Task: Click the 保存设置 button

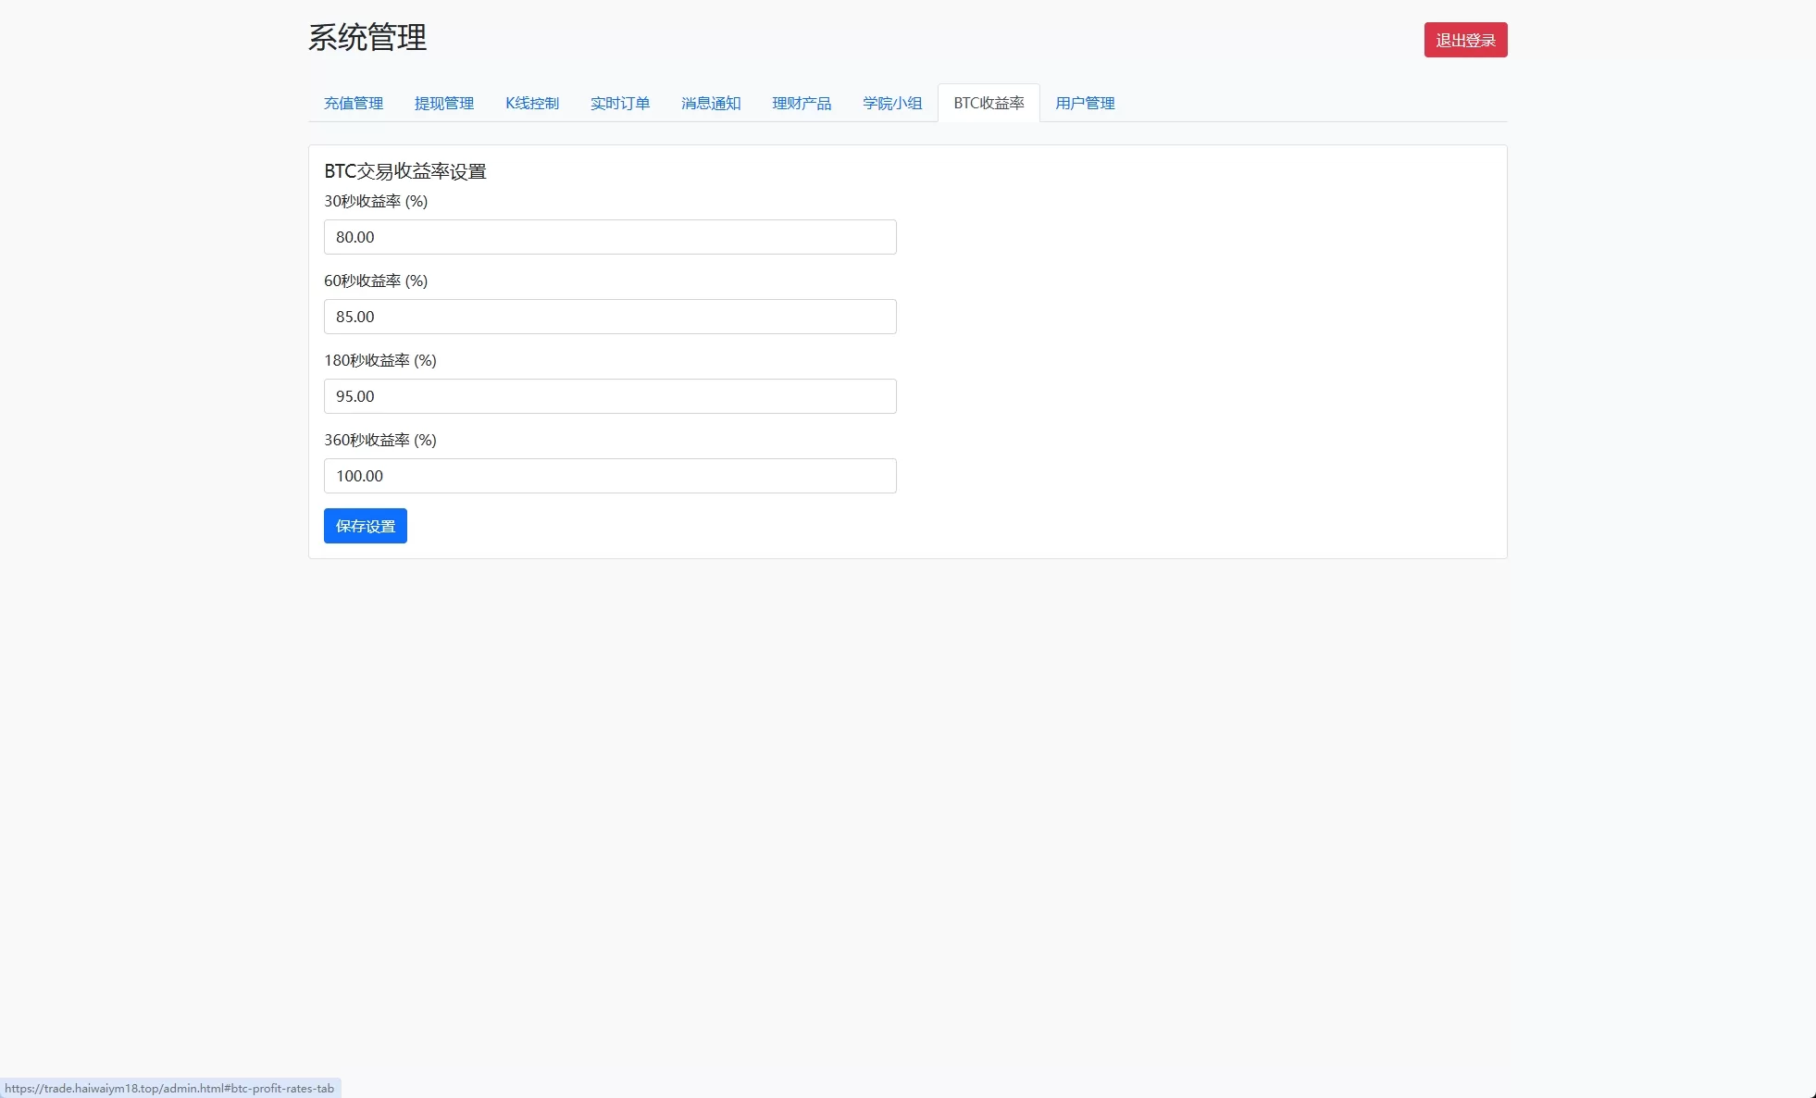Action: [x=365, y=526]
